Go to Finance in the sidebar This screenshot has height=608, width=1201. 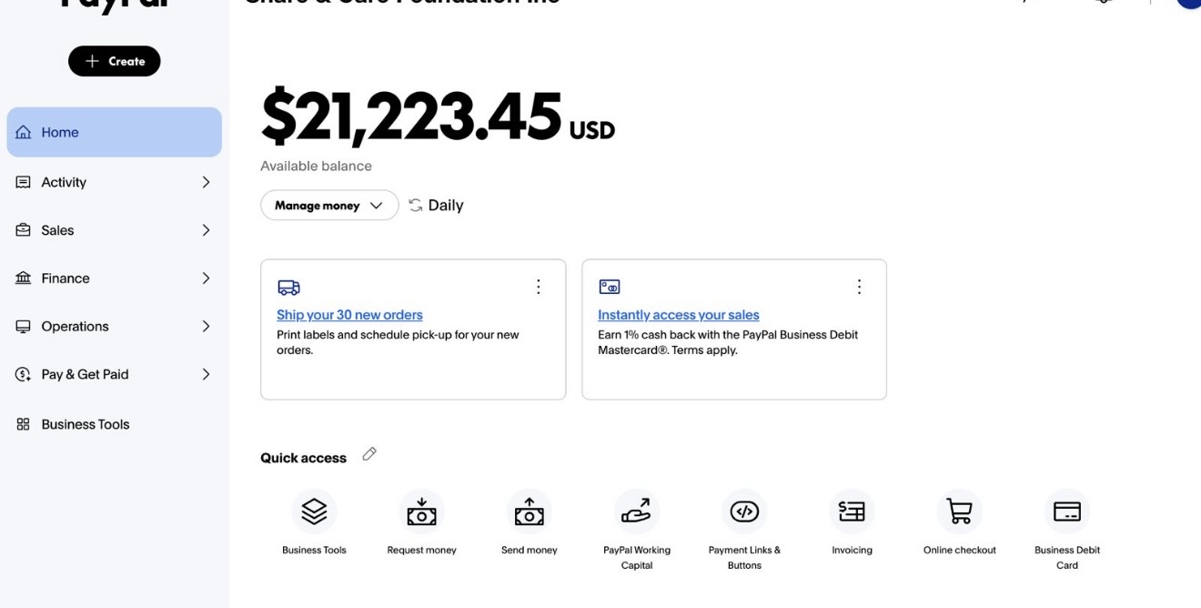click(x=115, y=279)
